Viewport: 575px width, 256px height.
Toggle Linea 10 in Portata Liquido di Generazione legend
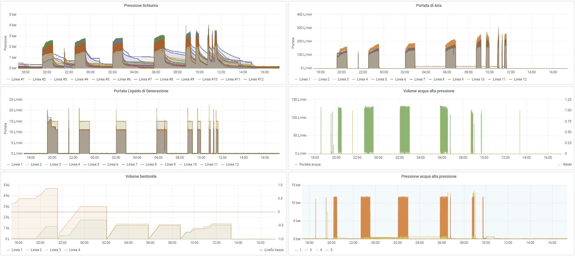[x=190, y=164]
